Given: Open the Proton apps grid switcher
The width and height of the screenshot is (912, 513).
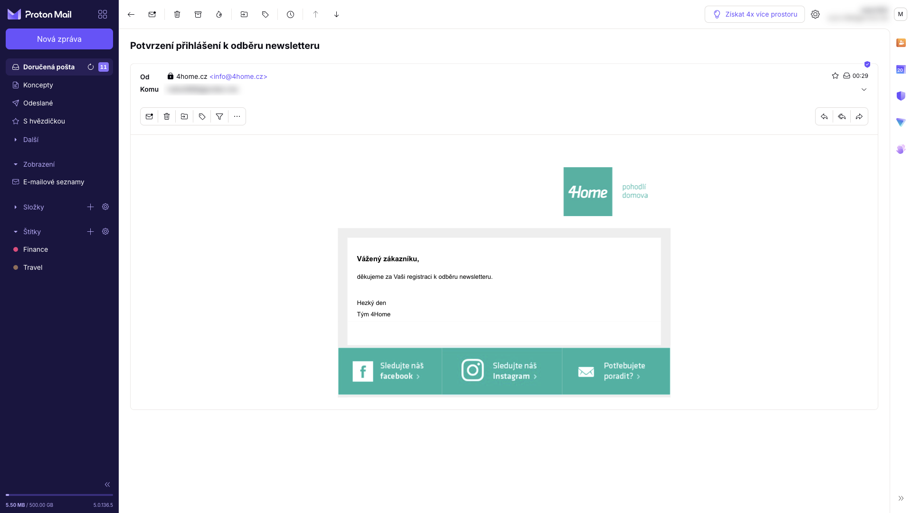Looking at the screenshot, I should [103, 14].
